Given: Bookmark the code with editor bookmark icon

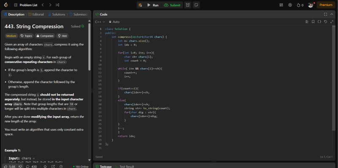Looking at the screenshot, I should coord(313,22).
